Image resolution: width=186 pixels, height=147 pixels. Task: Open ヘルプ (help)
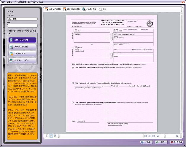click(146, 142)
